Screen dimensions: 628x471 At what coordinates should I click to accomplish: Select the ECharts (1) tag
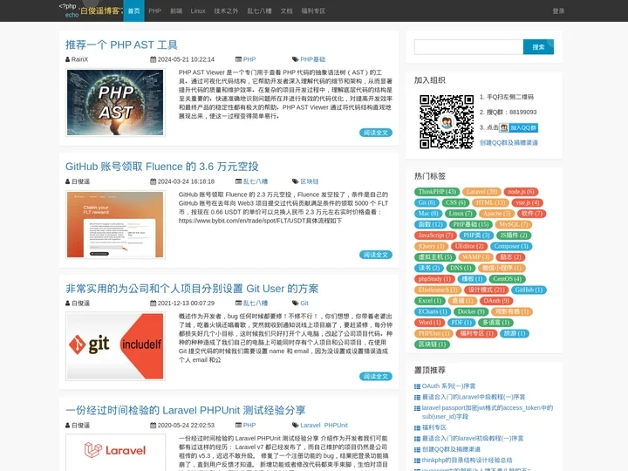(433, 311)
